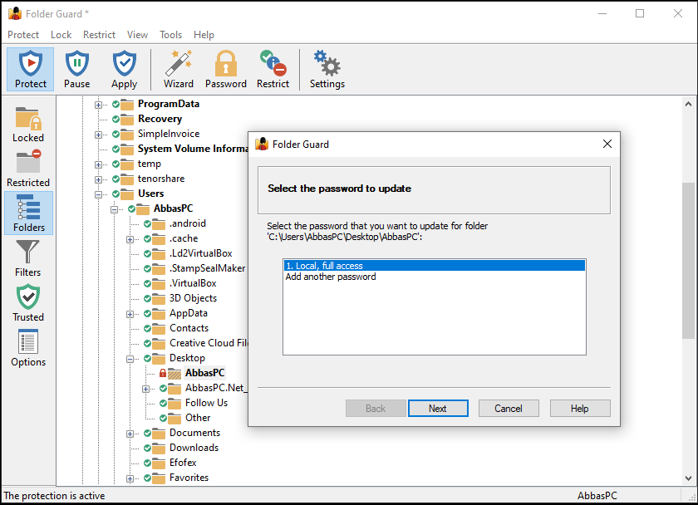Collapse the AbbasPC user folder node
Viewport: 698px width, 505px height.
115,209
